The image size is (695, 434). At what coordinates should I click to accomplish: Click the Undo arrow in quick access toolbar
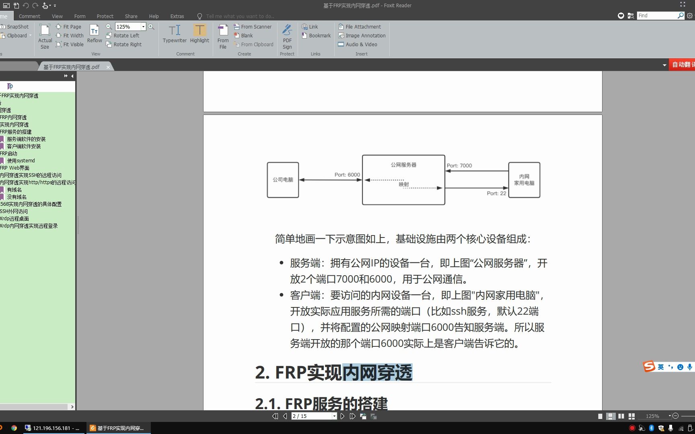pyautogui.click(x=26, y=6)
